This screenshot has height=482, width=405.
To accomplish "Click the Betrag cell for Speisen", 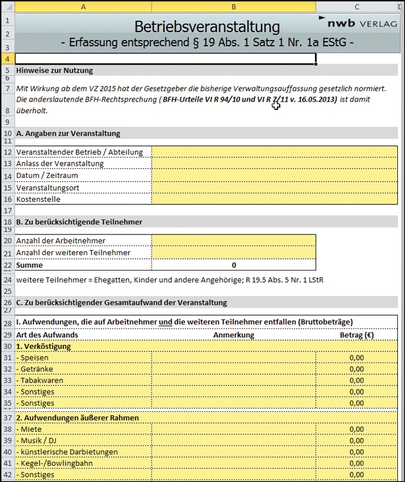I will point(357,358).
